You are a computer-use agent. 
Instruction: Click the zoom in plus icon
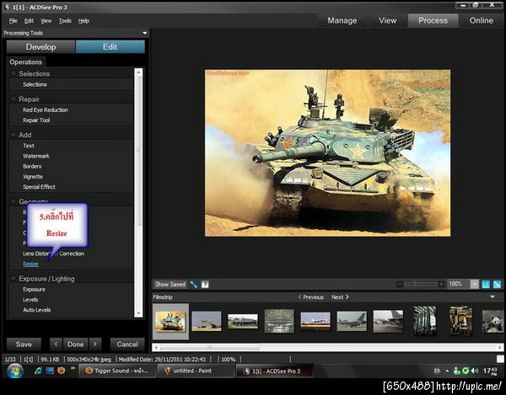click(x=441, y=284)
